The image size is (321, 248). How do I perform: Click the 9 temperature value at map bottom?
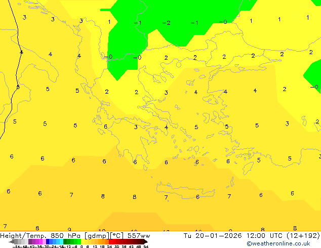(69, 229)
